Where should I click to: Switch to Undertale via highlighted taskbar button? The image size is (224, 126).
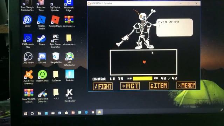99,112
